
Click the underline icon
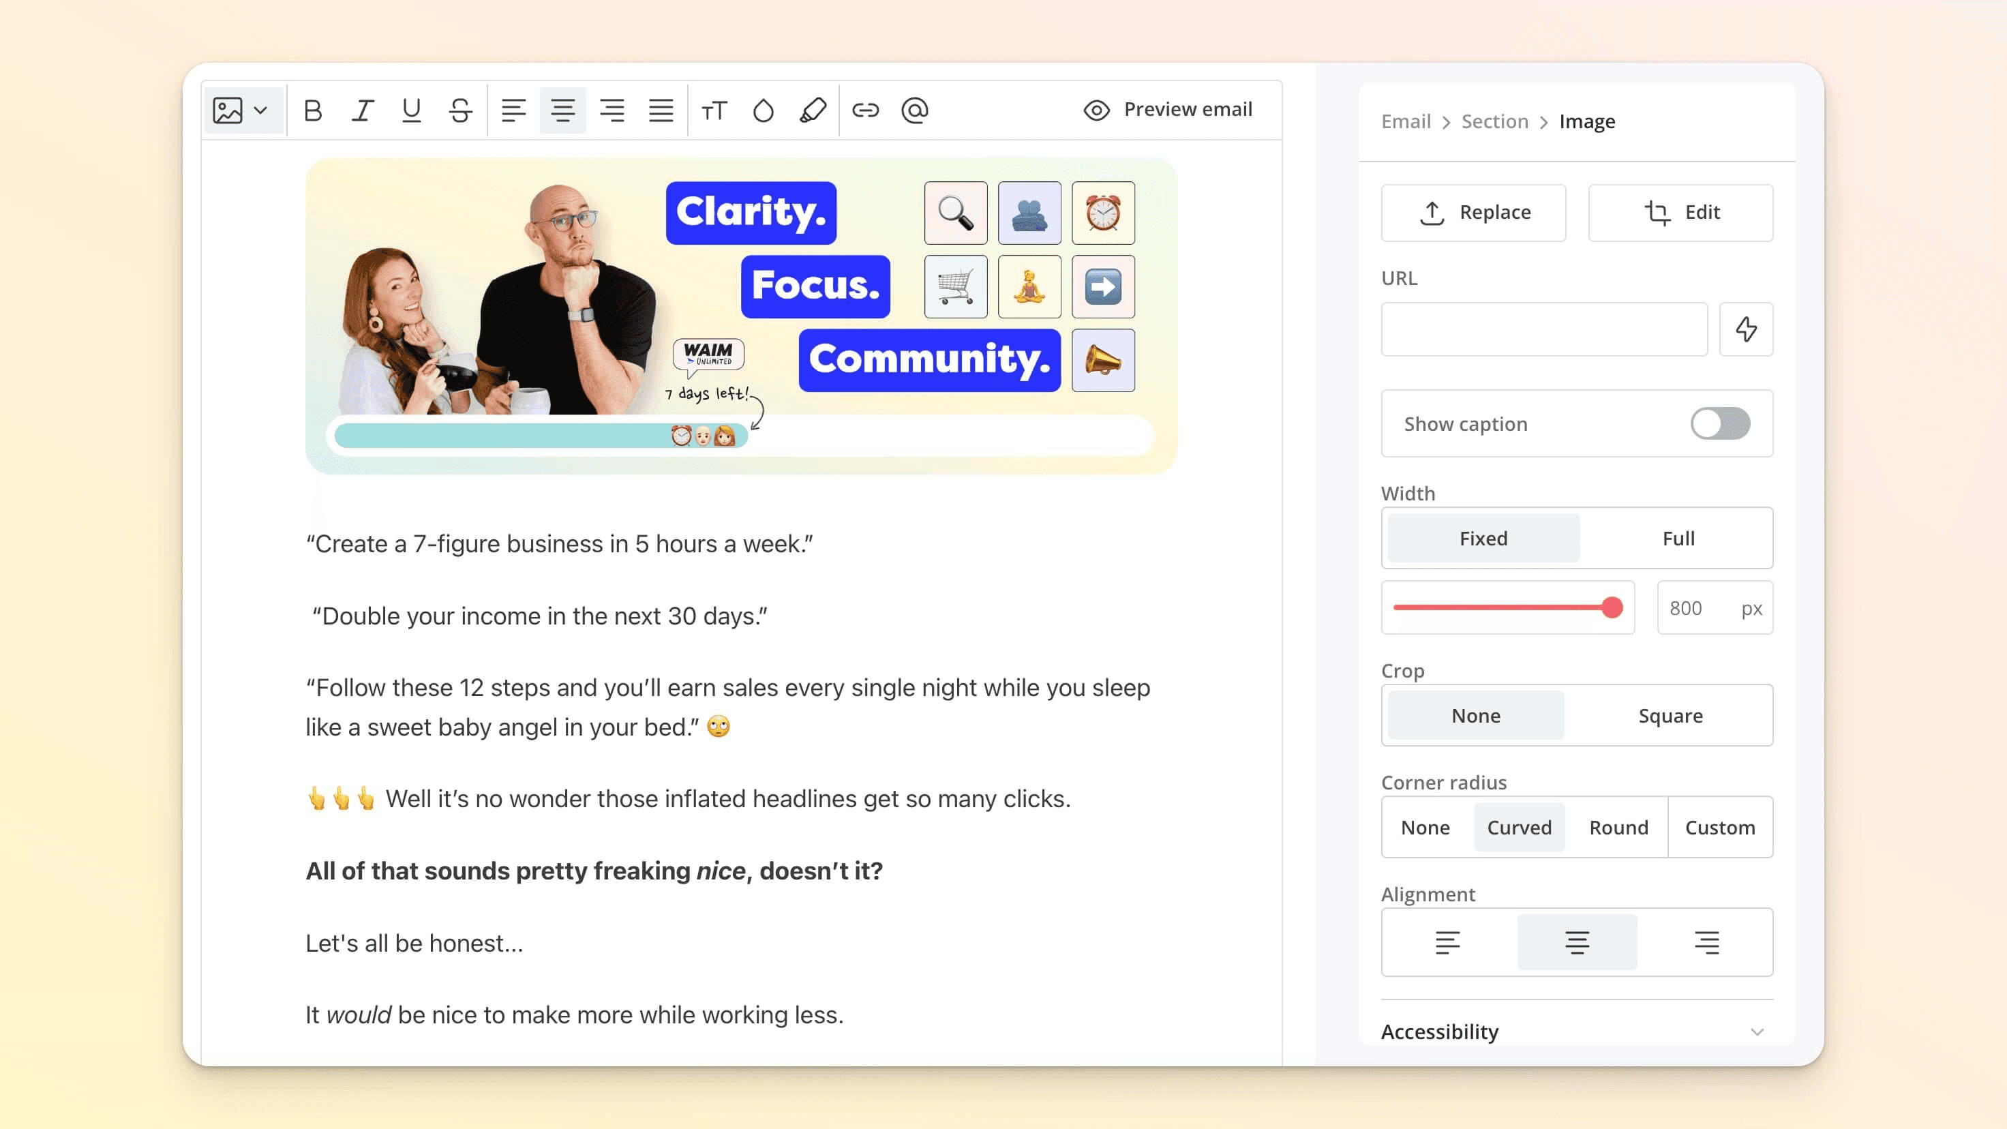pos(411,110)
